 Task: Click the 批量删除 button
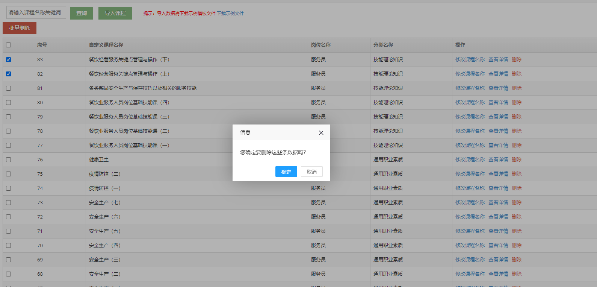pyautogui.click(x=20, y=28)
